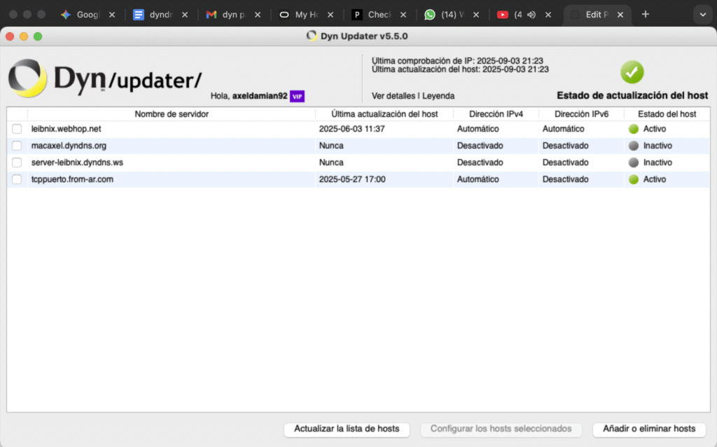717x447 pixels.
Task: Close the WhatsApp browser tab
Action: [x=476, y=15]
